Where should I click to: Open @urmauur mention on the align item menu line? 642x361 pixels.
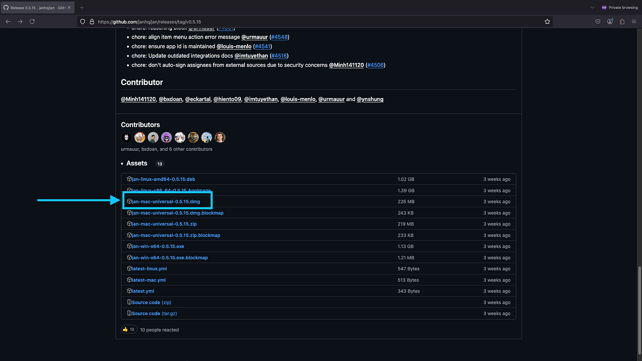pos(255,37)
